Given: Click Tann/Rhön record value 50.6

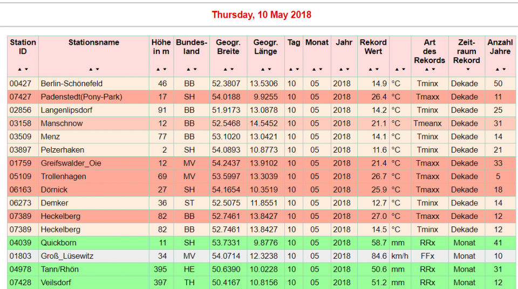Looking at the screenshot, I should 375,269.
